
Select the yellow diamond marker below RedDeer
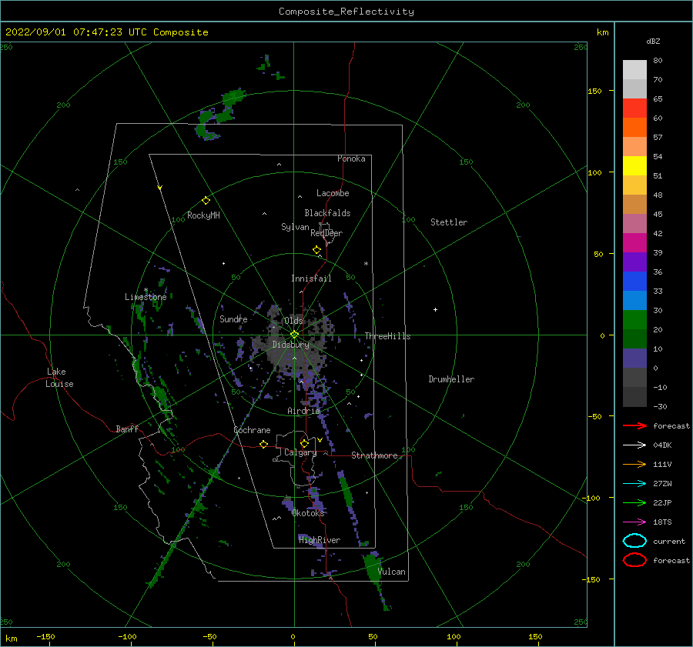317,250
